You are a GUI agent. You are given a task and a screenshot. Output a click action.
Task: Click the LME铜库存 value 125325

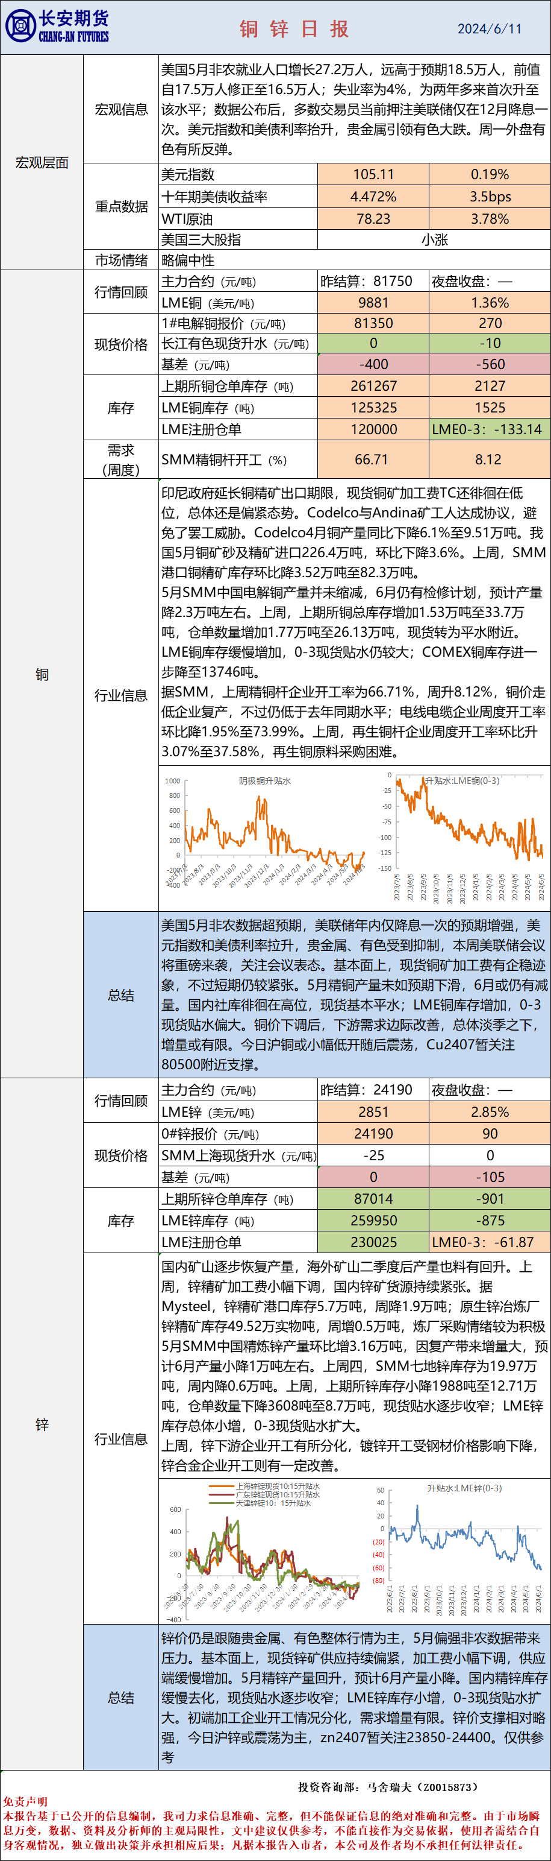(373, 408)
